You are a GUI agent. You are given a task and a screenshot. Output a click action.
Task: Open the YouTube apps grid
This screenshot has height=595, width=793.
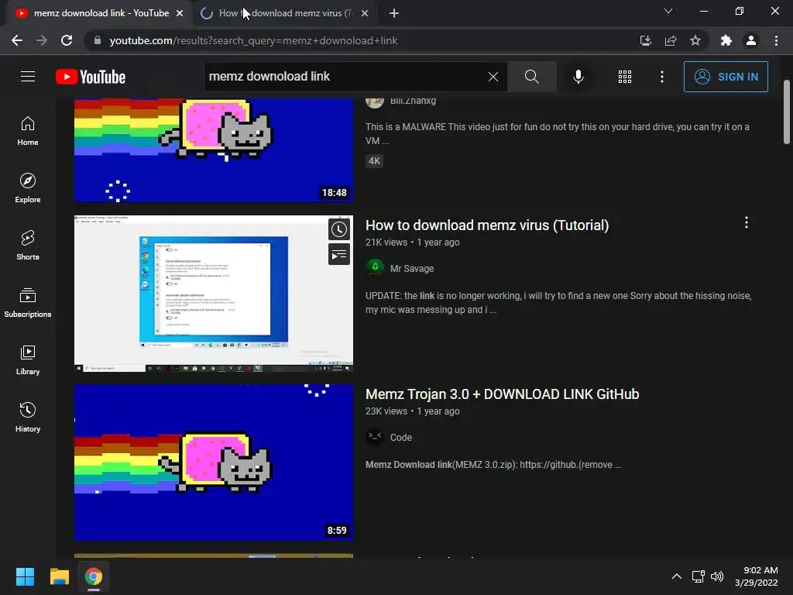(x=625, y=77)
